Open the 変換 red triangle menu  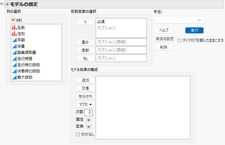point(89,127)
